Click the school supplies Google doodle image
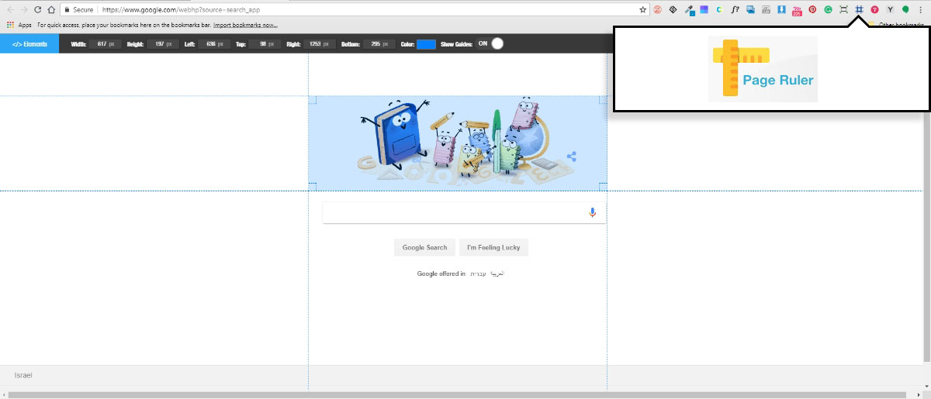The width and height of the screenshot is (931, 399). click(x=458, y=143)
